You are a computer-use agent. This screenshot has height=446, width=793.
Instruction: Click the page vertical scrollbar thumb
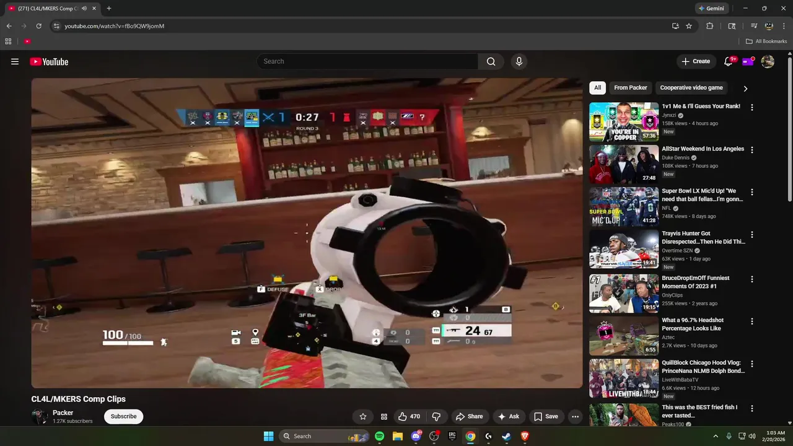coord(789,129)
